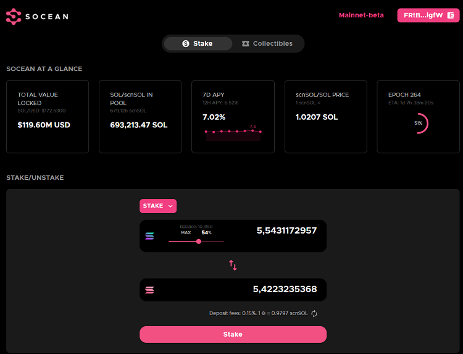The image size is (463, 354).
Task: Click the $119.60M USD value
Action: coord(44,125)
